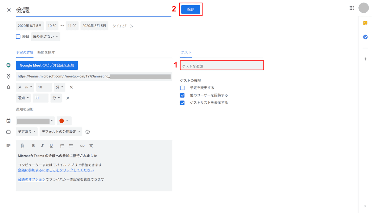The width and height of the screenshot is (372, 213).
Task: Click the briefcase availability icon
Action: tap(9, 132)
